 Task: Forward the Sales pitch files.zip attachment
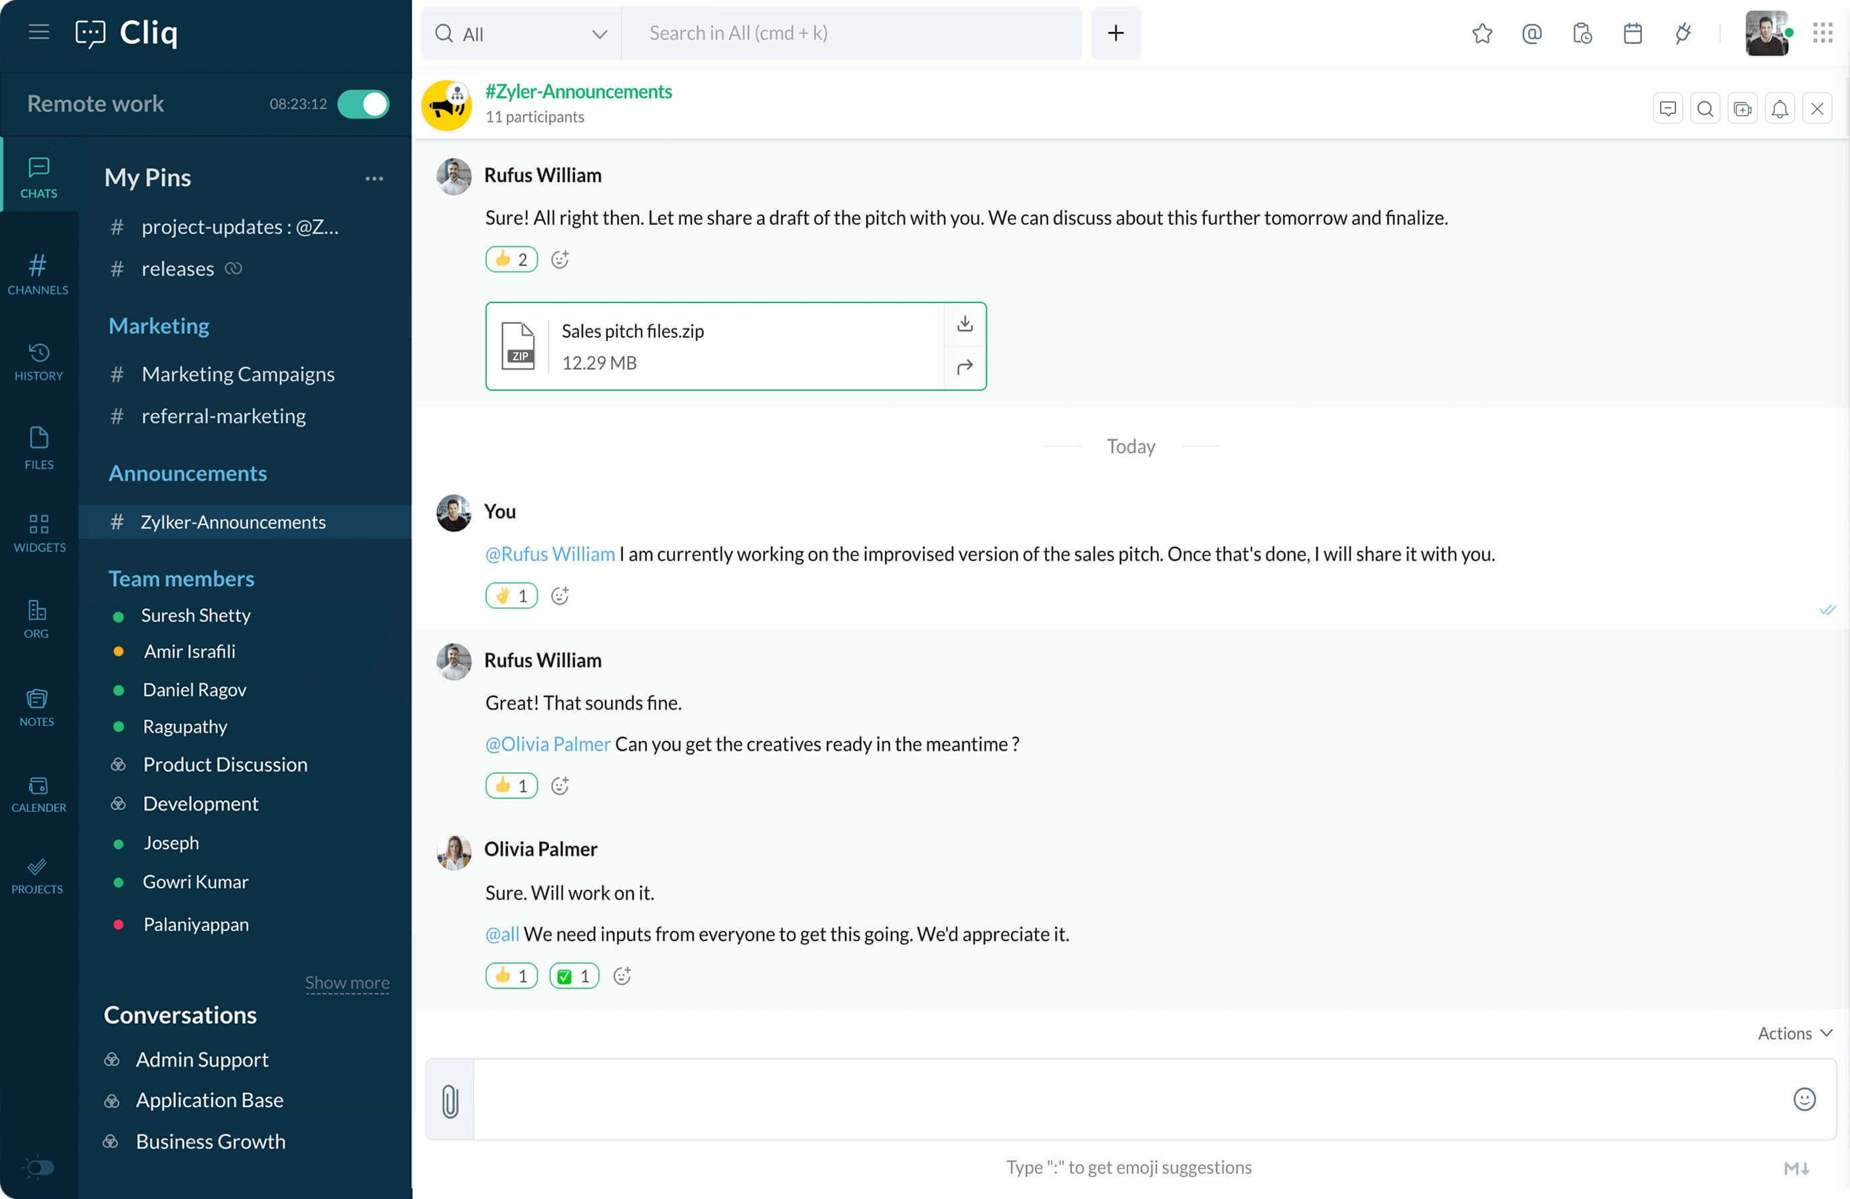[964, 367]
